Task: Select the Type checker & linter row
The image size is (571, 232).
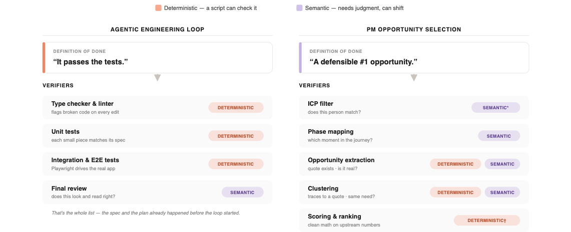Action: point(157,107)
